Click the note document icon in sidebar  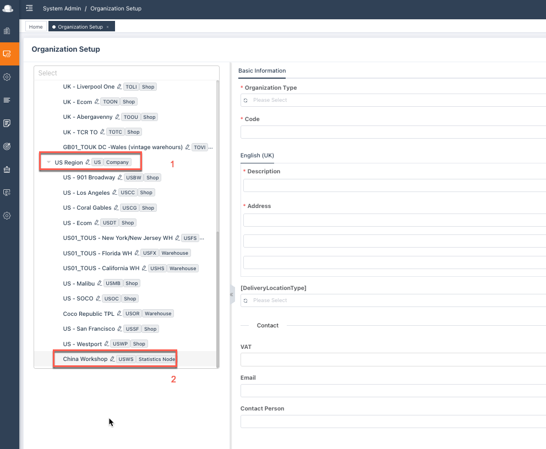click(7, 123)
